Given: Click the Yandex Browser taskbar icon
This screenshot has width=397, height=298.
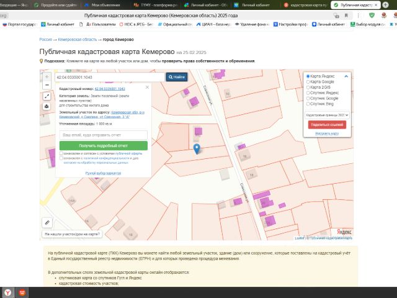Looking at the screenshot, I should (7, 292).
